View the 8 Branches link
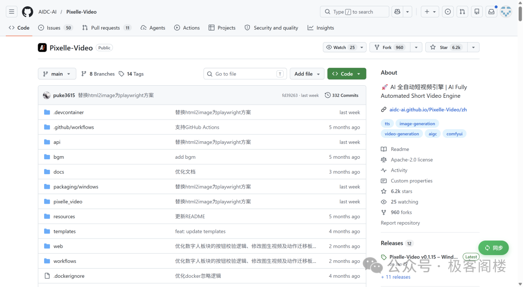 point(98,74)
